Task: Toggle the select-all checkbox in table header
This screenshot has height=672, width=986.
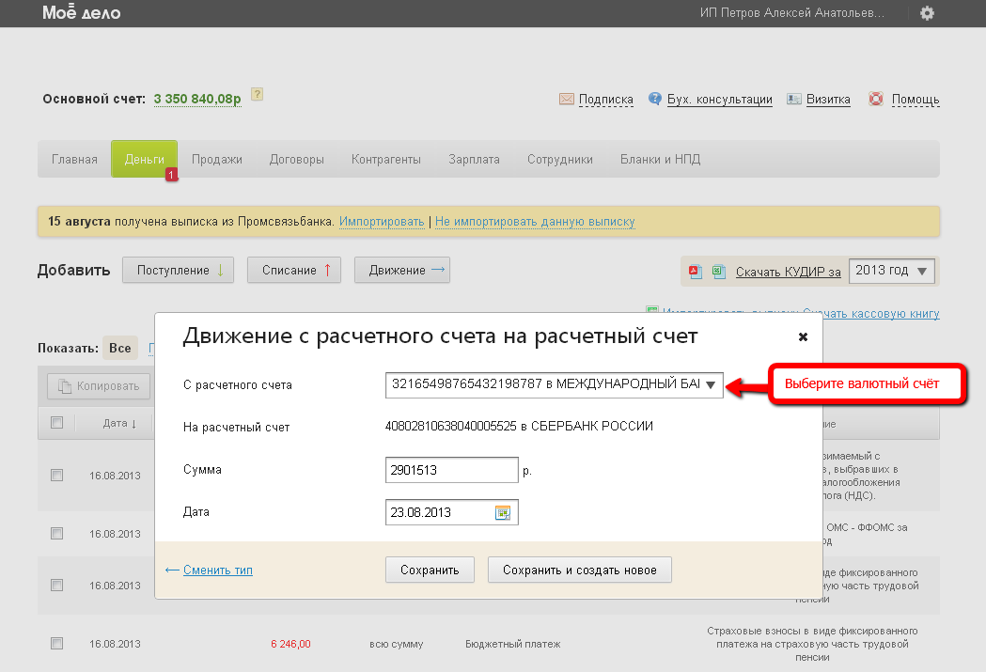Action: pyautogui.click(x=56, y=423)
